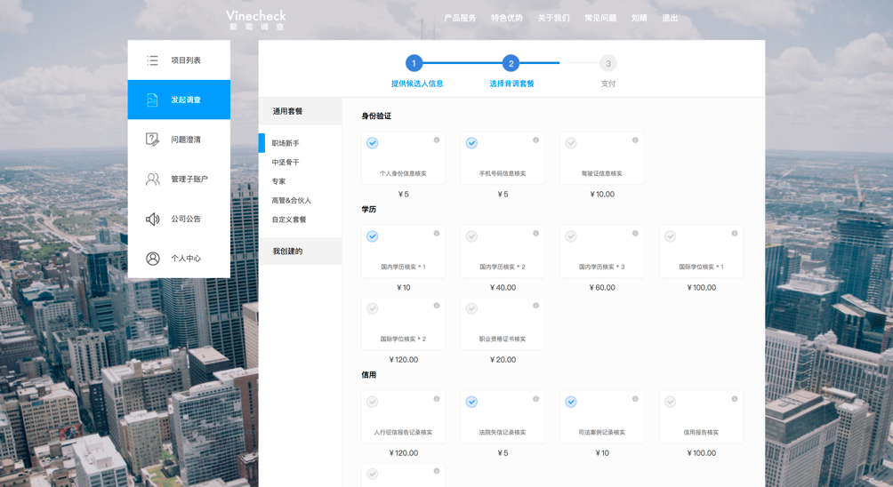Open 常见问题 in top navigation
The image size is (893, 487).
click(600, 19)
